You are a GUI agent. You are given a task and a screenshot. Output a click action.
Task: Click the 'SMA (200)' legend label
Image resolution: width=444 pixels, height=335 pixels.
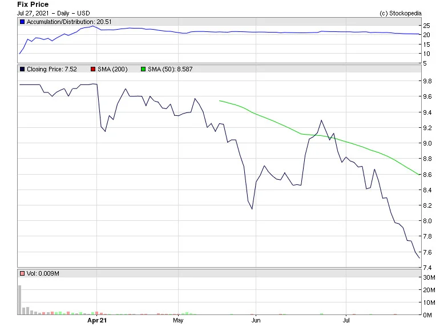(x=112, y=69)
